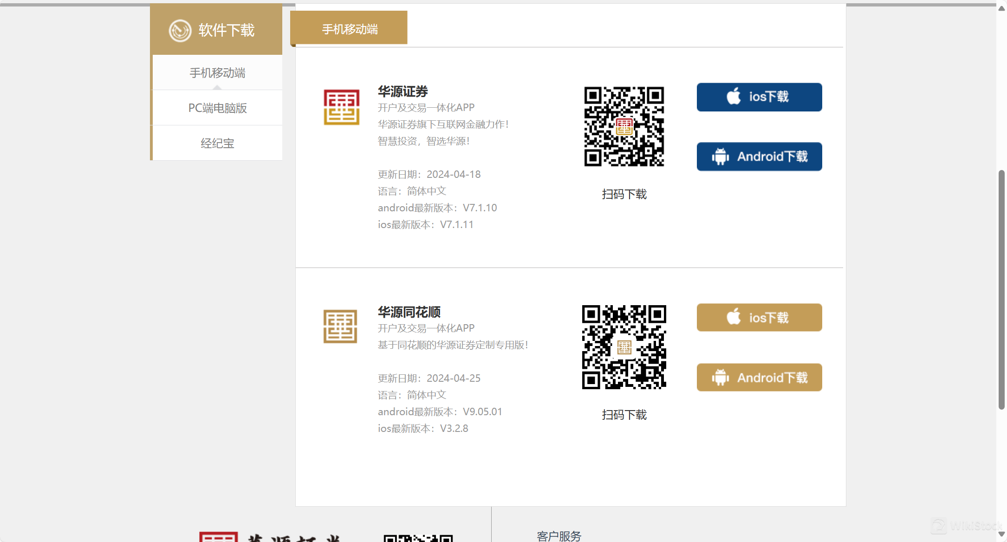This screenshot has width=1007, height=542.
Task: Click the blue Android下载 button
Action: pyautogui.click(x=759, y=157)
